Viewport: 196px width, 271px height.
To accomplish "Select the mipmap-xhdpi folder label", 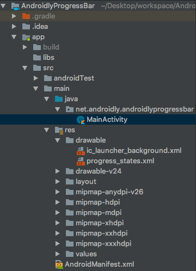I will click(x=100, y=223).
